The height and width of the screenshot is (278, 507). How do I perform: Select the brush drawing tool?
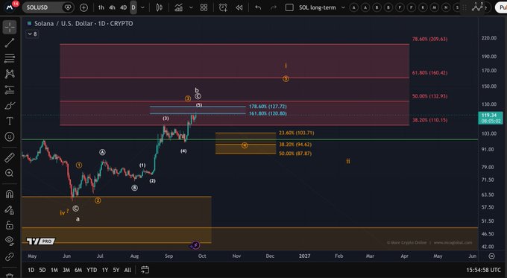pyautogui.click(x=10, y=106)
